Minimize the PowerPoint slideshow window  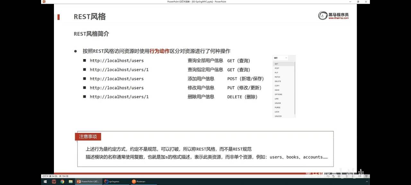tap(350, 2)
